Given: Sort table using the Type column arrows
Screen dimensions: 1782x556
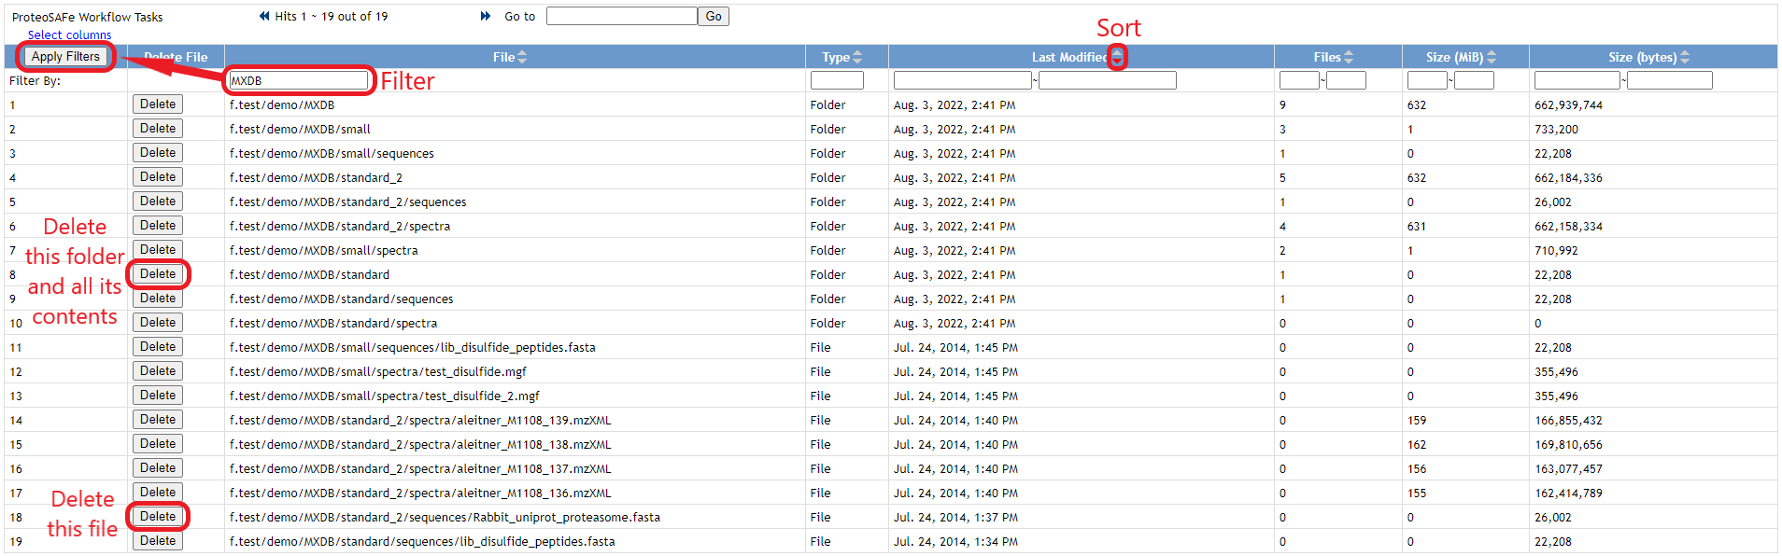Looking at the screenshot, I should coord(857,57).
